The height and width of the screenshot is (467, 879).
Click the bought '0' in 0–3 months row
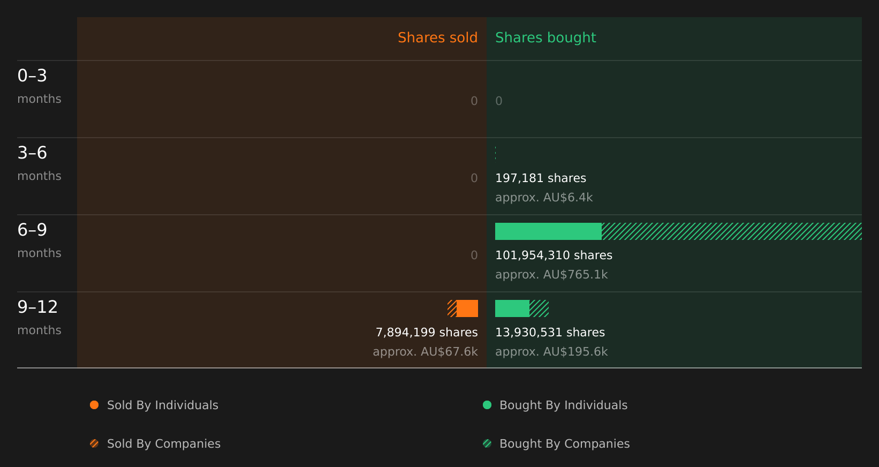pyautogui.click(x=499, y=101)
